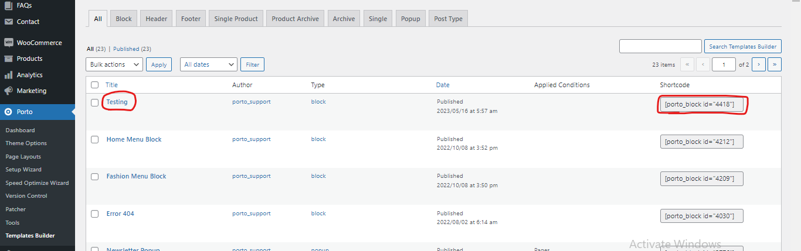The image size is (801, 251).
Task: Go to next page arrow button
Action: coord(759,64)
